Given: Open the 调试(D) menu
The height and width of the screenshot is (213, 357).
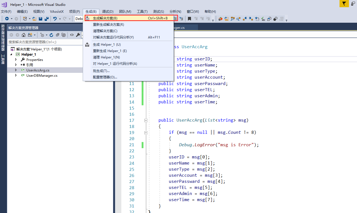Looking at the screenshot, I should pos(108,11).
